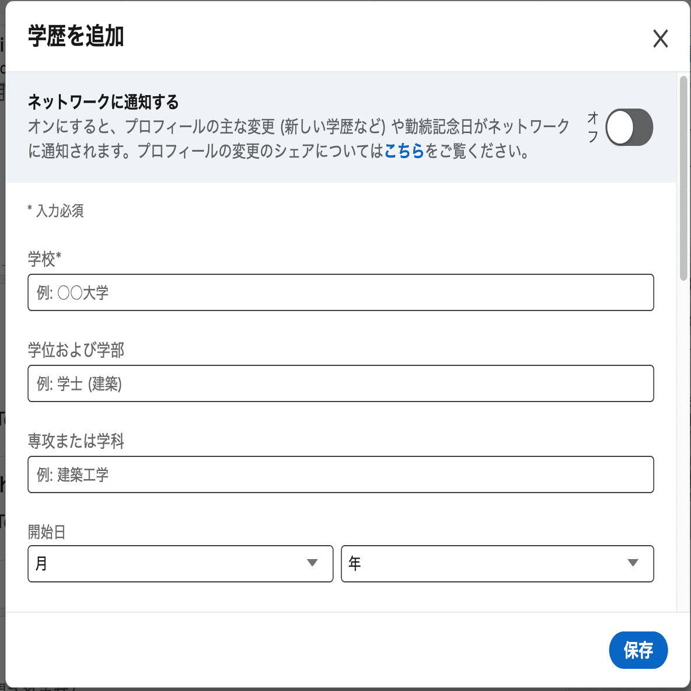The width and height of the screenshot is (691, 691).
Task: Close the 学歴を追加 dialog with X
Action: click(x=660, y=39)
